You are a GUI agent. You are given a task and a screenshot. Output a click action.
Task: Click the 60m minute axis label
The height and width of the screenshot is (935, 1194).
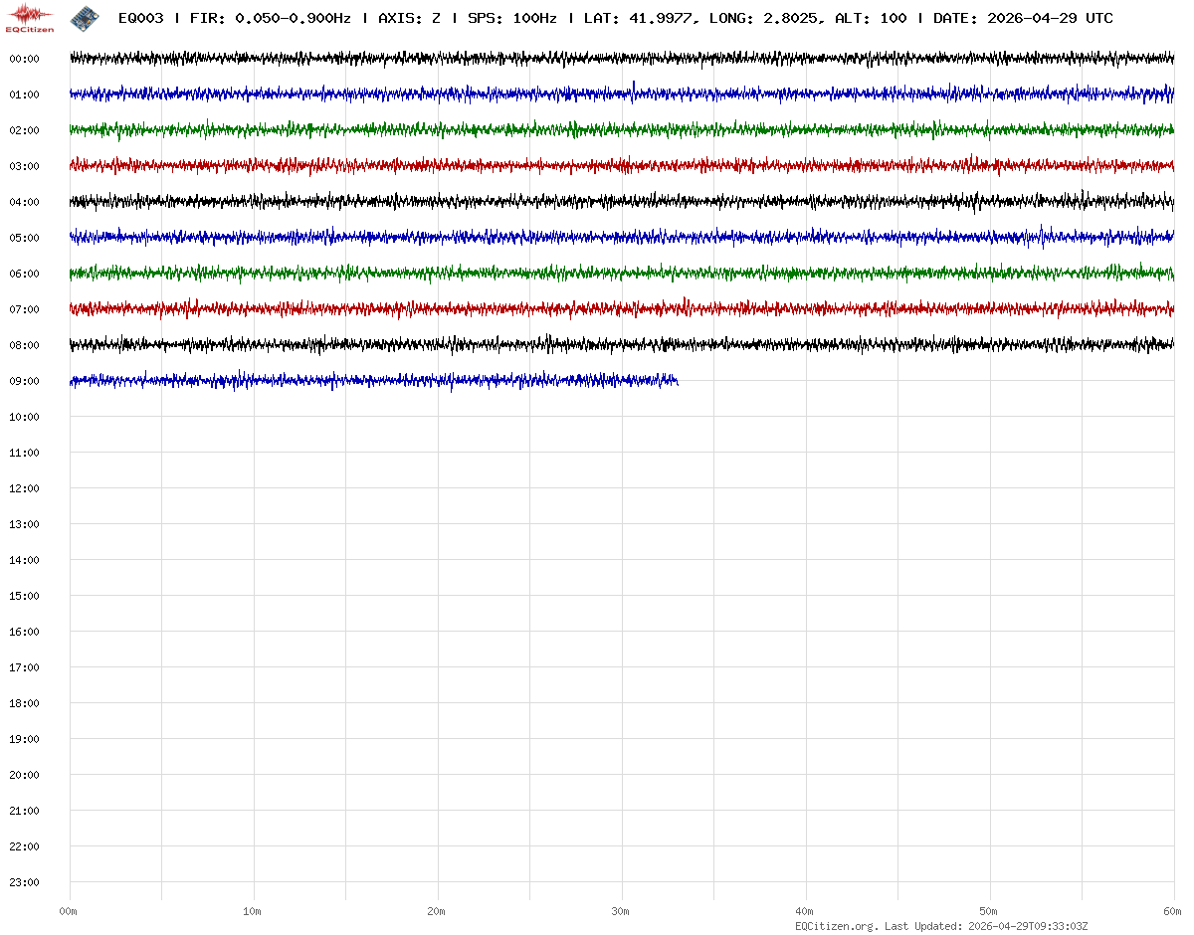tap(1172, 911)
